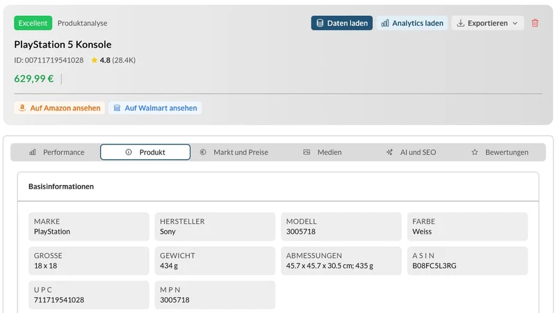The image size is (556, 313).
Task: Click the euro icon on Markt und Preise
Action: (x=203, y=152)
